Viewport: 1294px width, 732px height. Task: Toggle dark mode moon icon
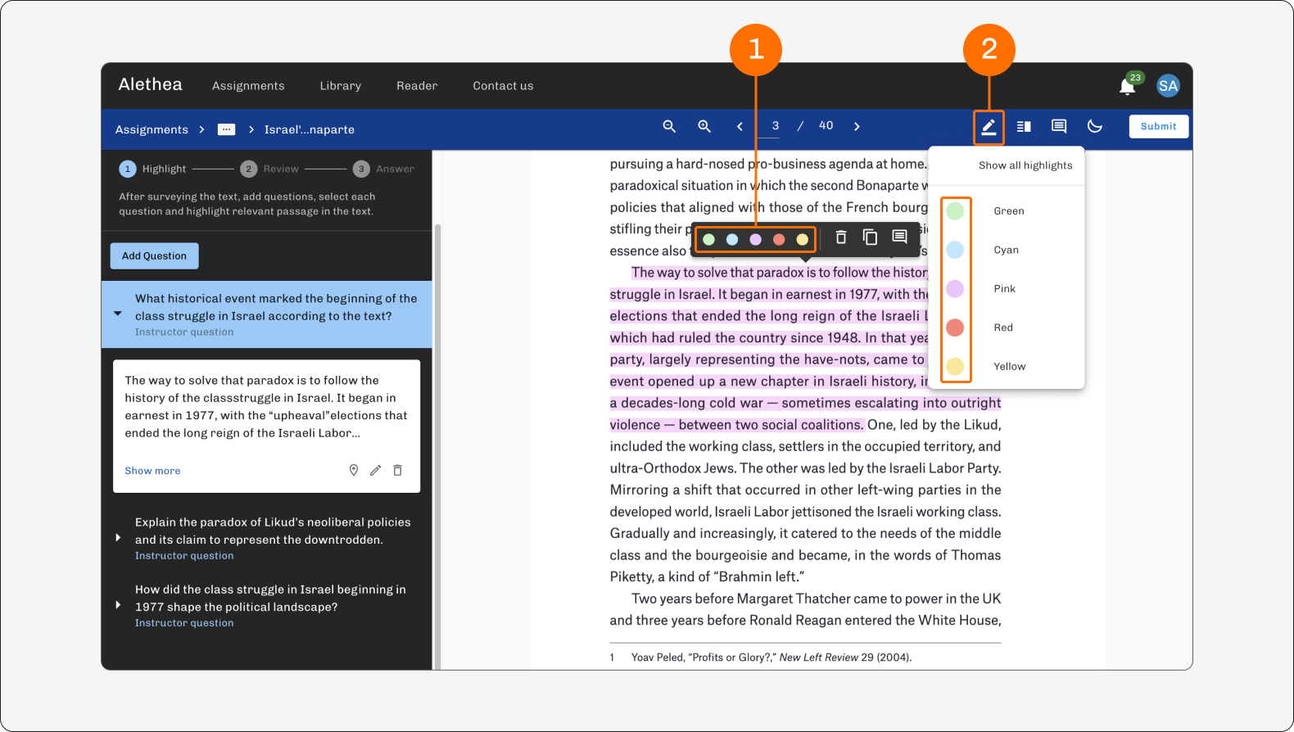click(1094, 126)
